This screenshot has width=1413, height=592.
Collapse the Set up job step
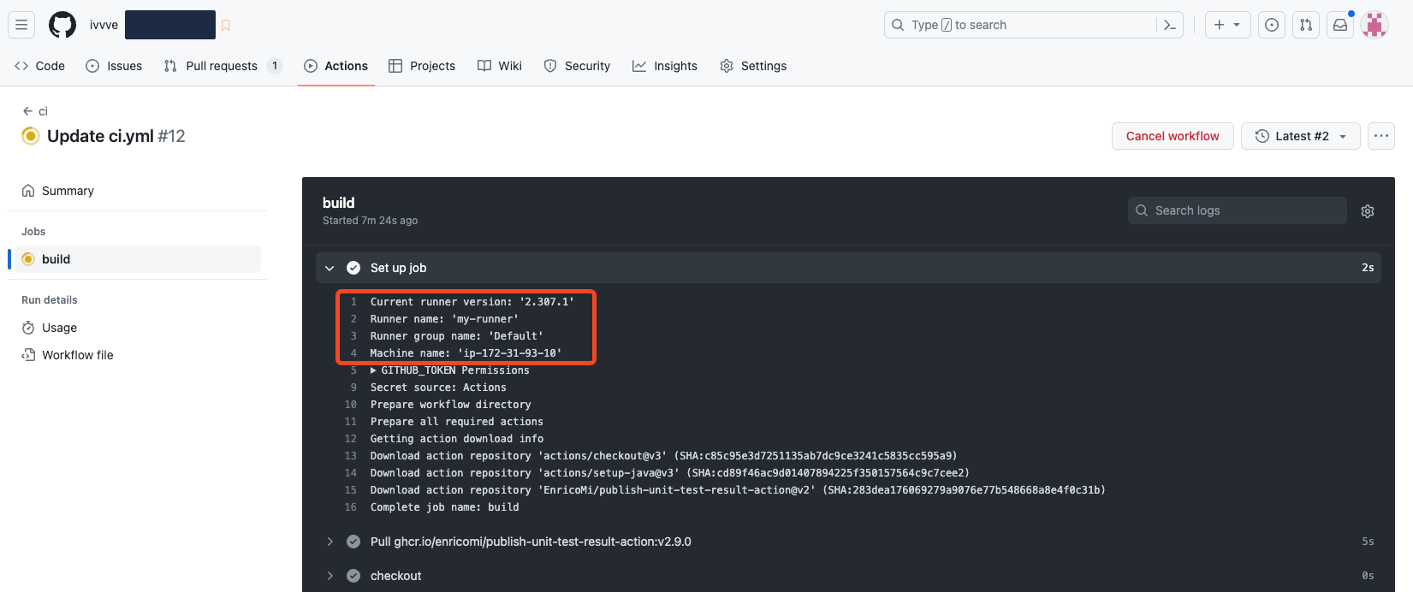point(848,268)
